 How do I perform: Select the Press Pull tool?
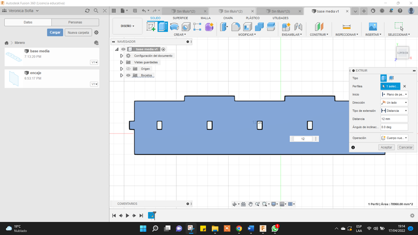[x=224, y=27]
